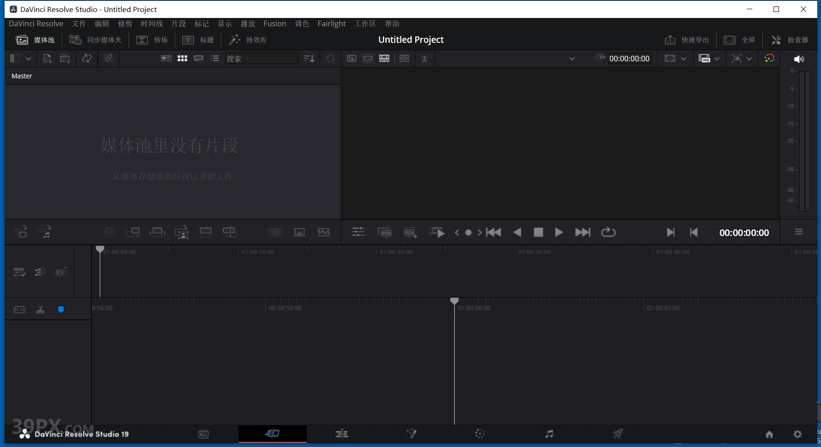Select Source Tape viewer mode
Viewport: 821px width, 447px height.
coord(368,59)
